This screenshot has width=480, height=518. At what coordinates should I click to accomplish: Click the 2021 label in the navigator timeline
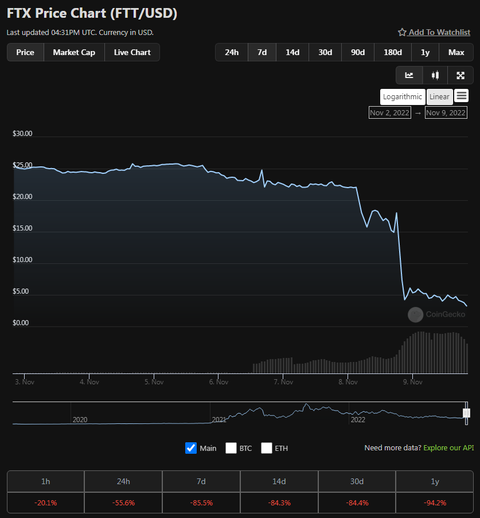pos(218,419)
